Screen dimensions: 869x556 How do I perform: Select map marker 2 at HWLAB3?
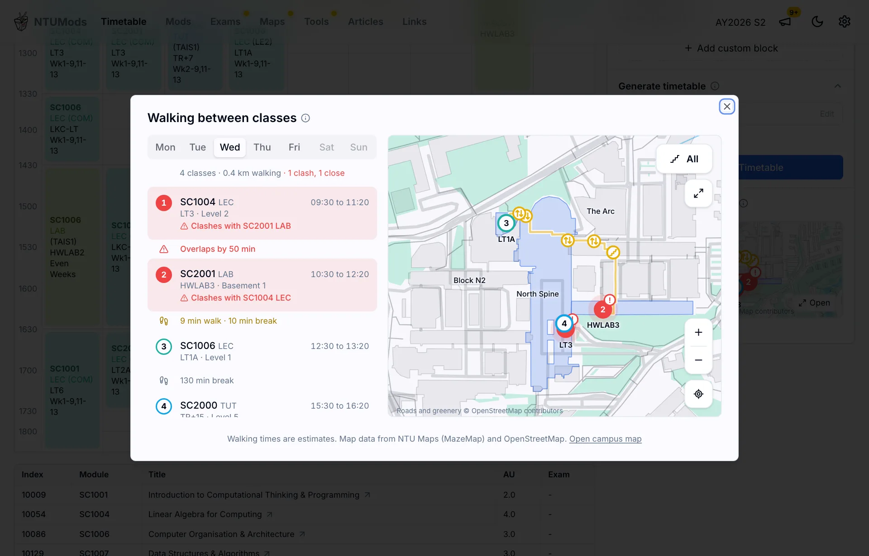602,310
